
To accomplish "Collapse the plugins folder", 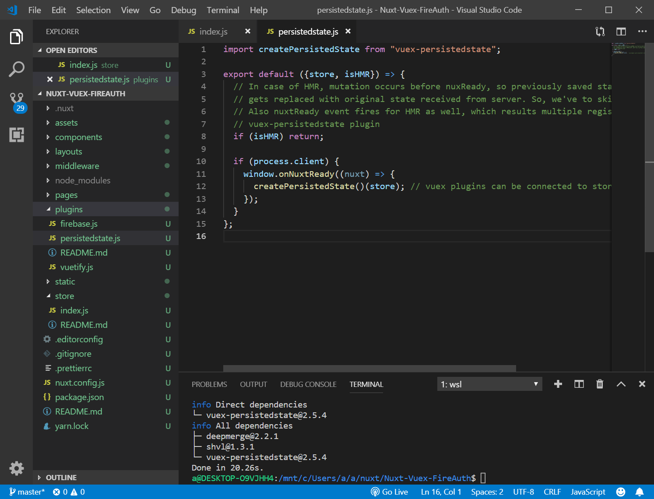I will click(105, 209).
